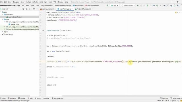Click the Stop square icon in toolbar
182x102 pixels.
tap(160, 5)
